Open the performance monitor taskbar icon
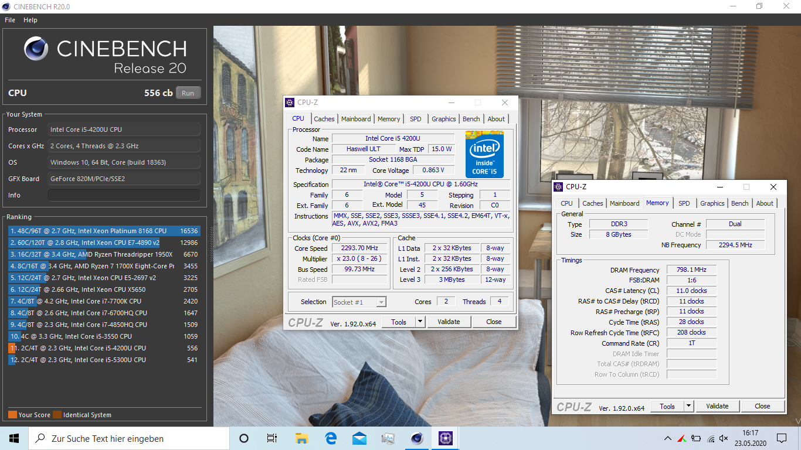This screenshot has height=450, width=801. click(388, 438)
